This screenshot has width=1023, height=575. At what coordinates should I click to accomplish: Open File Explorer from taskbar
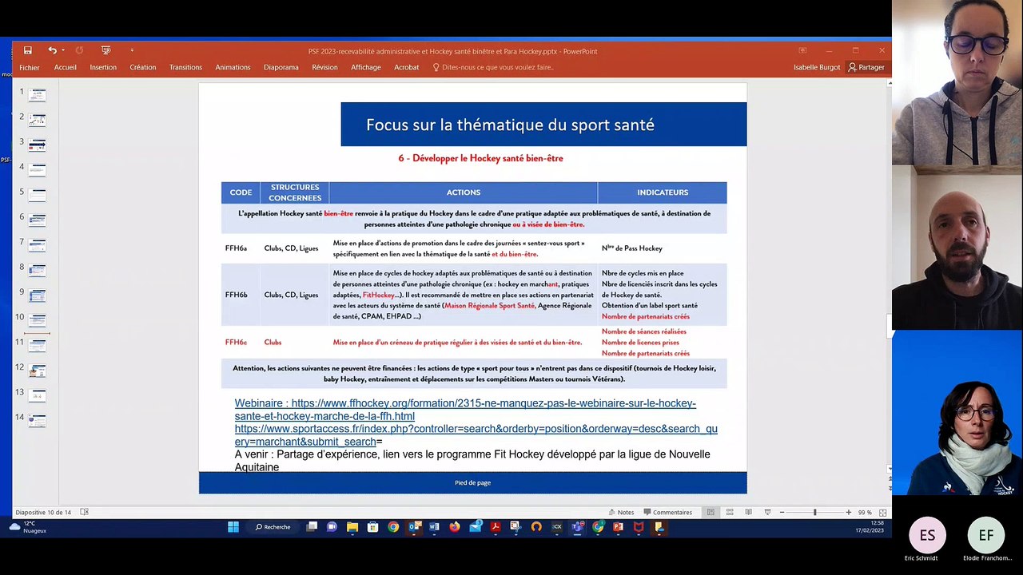(x=352, y=527)
